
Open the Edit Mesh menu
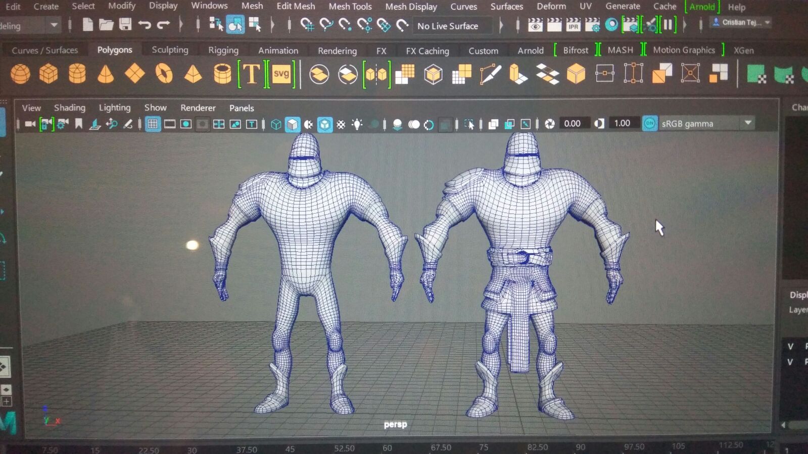[x=296, y=6]
